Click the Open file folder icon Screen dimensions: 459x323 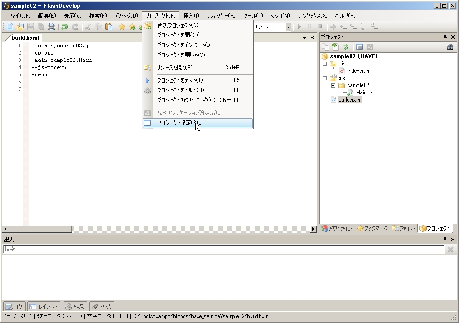click(x=20, y=27)
